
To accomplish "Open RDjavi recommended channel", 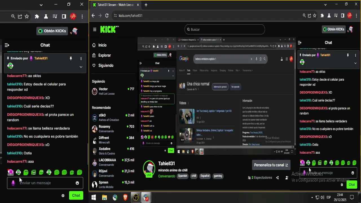I will [x=113, y=173].
